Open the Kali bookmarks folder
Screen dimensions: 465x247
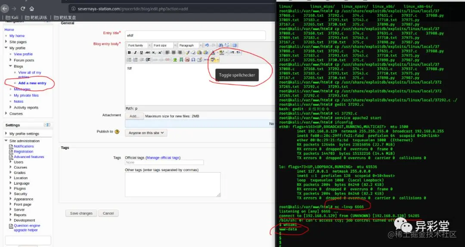tap(12, 18)
